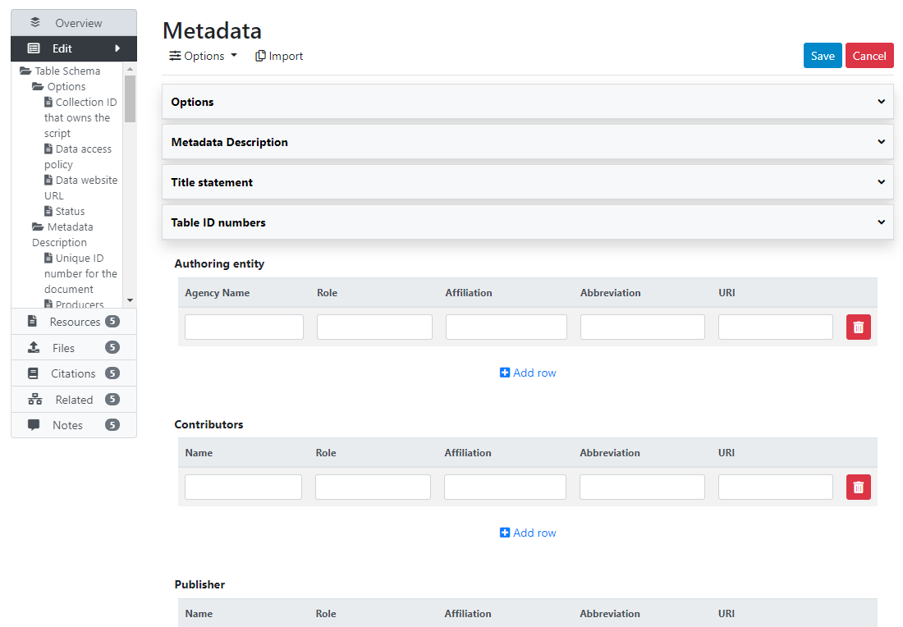Select the Edit tab
The image size is (903, 627).
pyautogui.click(x=74, y=48)
